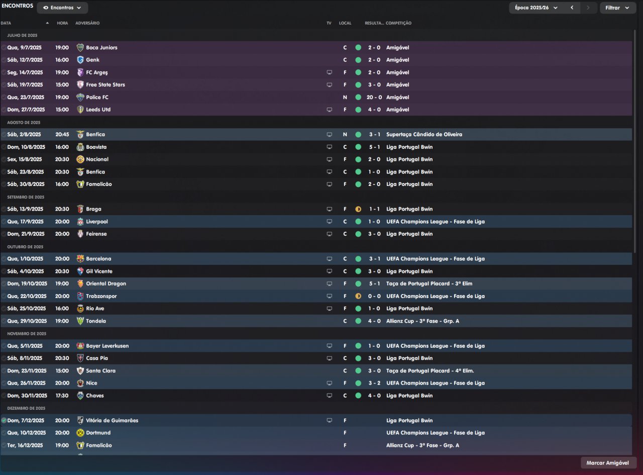Screen dimensions: 643x475
Task: Click the Marcar Amigável button
Action: (608, 462)
